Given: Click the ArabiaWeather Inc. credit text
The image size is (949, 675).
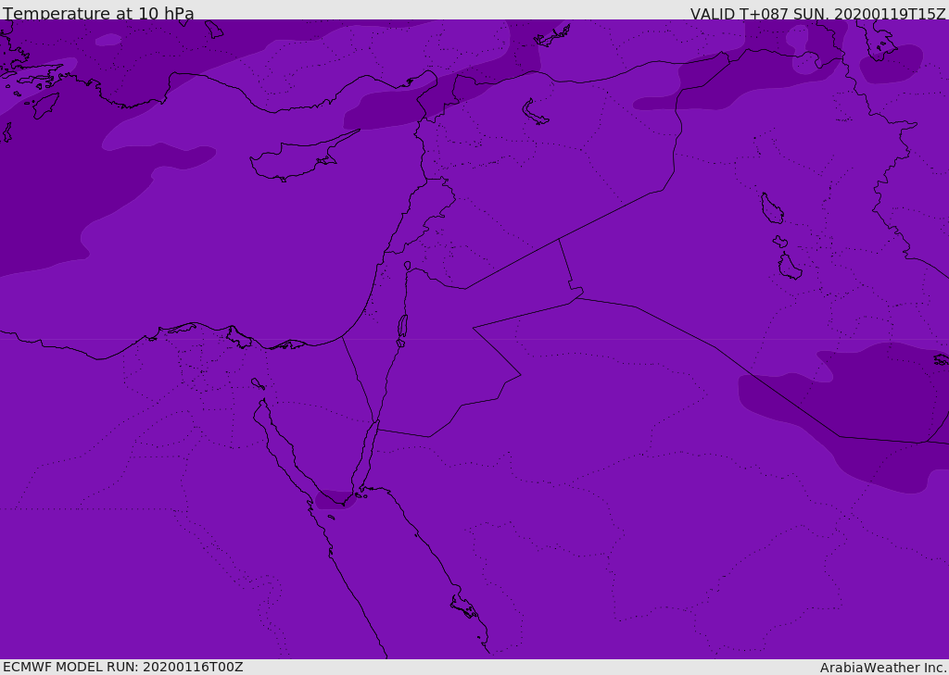Looking at the screenshot, I should pos(883,668).
